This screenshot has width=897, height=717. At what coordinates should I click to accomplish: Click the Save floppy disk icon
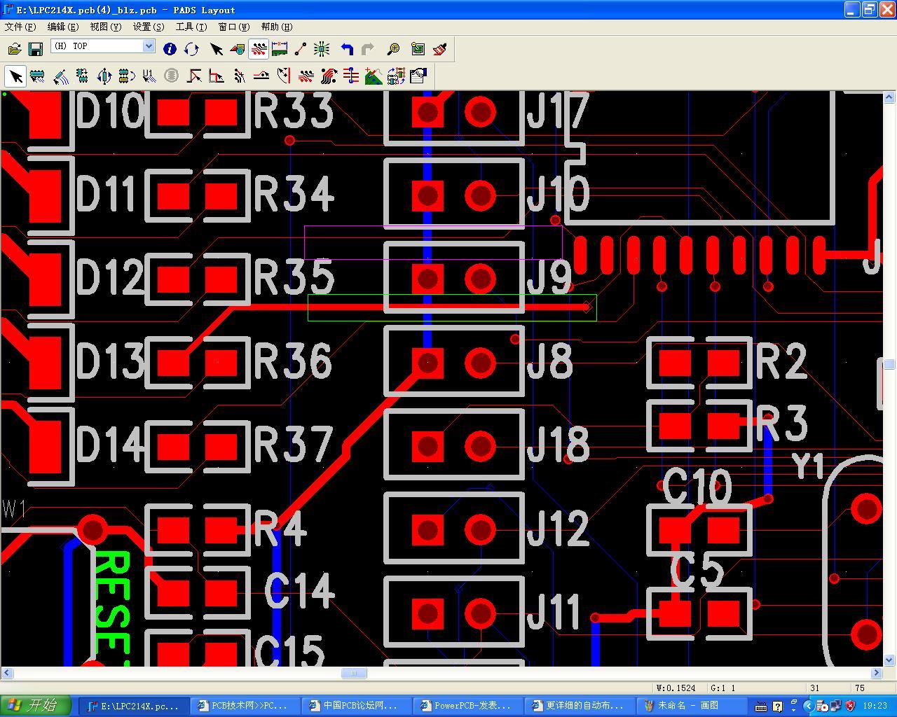click(36, 49)
